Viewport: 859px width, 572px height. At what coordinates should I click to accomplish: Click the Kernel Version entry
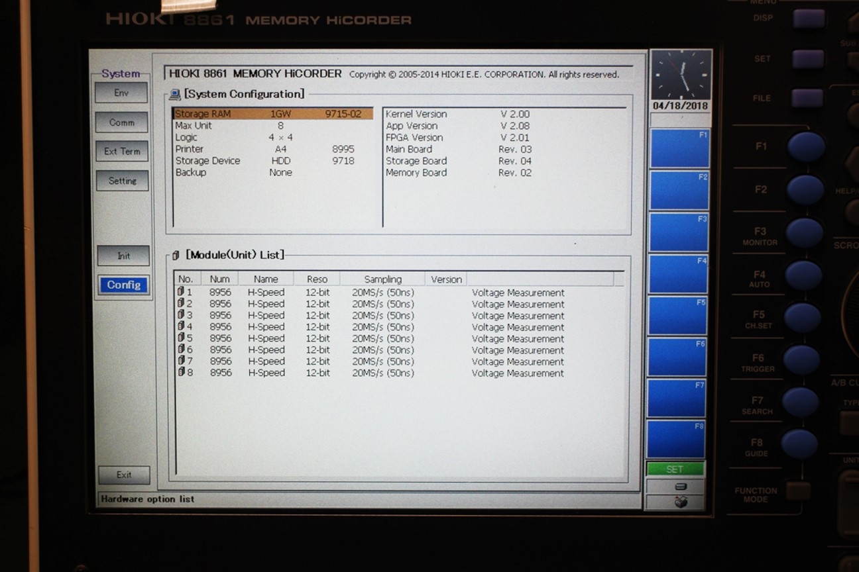tap(458, 114)
